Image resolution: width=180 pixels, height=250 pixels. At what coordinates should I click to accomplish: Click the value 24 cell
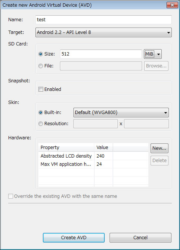click(104, 164)
